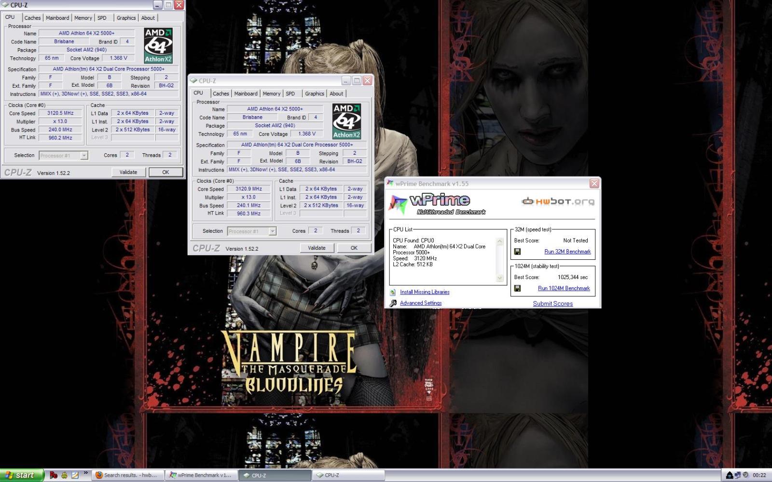Click the first red quick launch icon on the taskbar
The height and width of the screenshot is (482, 772).
(x=54, y=475)
